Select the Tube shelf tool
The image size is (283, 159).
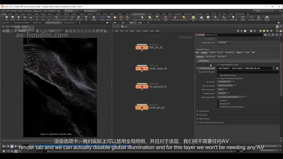(x=19, y=18)
